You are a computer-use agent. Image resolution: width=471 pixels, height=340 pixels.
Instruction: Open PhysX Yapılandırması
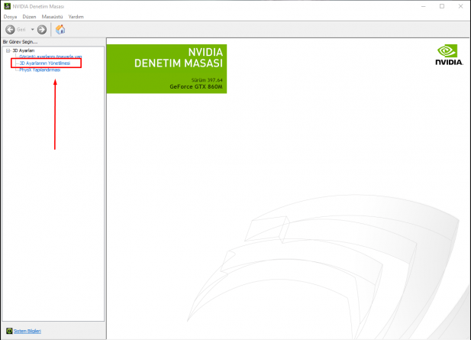click(40, 70)
